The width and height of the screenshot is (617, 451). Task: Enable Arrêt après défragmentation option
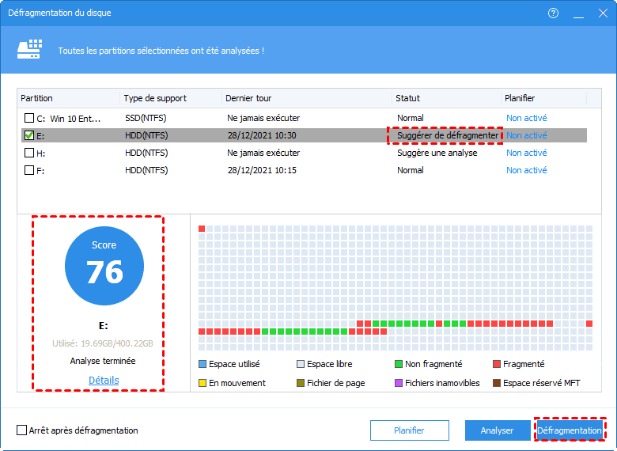[x=21, y=430]
